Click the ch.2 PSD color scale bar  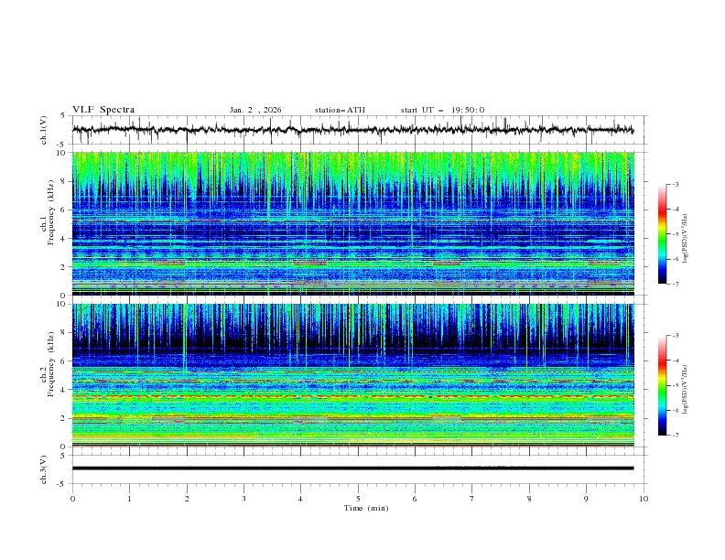(663, 385)
